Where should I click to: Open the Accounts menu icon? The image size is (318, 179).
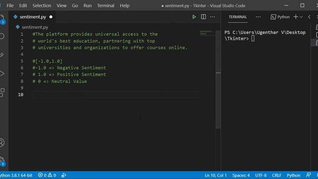click(x=2, y=143)
